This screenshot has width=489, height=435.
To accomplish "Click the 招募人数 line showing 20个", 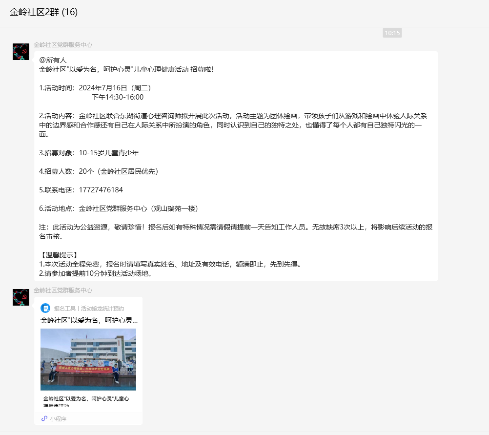I will [x=99, y=171].
